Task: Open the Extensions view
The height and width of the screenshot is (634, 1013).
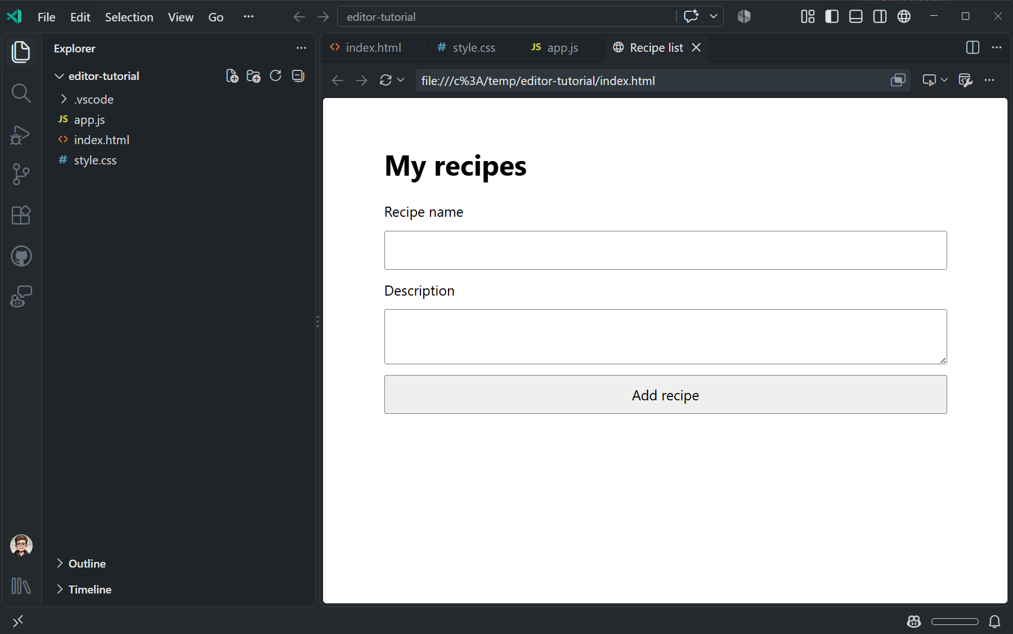Action: tap(21, 215)
